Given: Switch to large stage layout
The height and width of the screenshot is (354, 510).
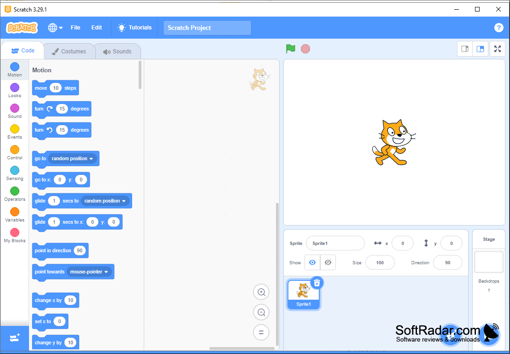Looking at the screenshot, I should click(x=480, y=49).
